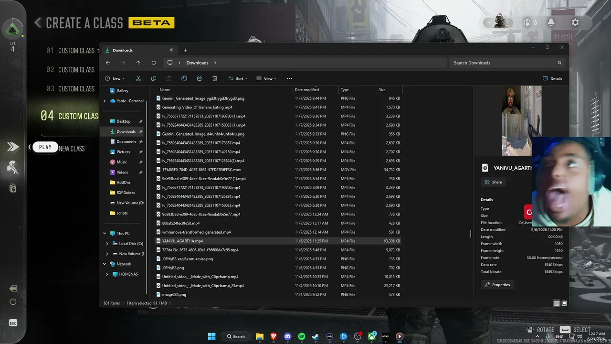Click the store bag icon in game sidebar

point(13,188)
